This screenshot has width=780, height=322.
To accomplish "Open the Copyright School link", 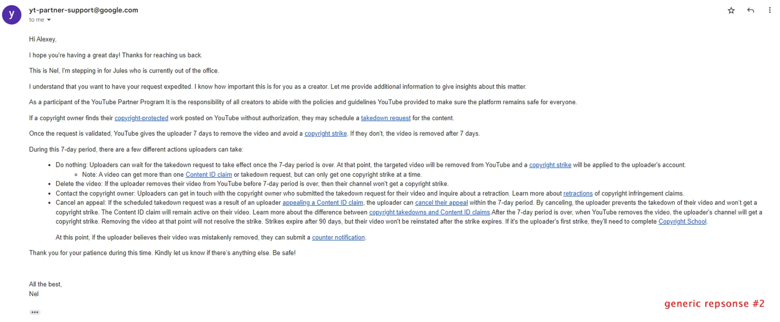I will 683,222.
